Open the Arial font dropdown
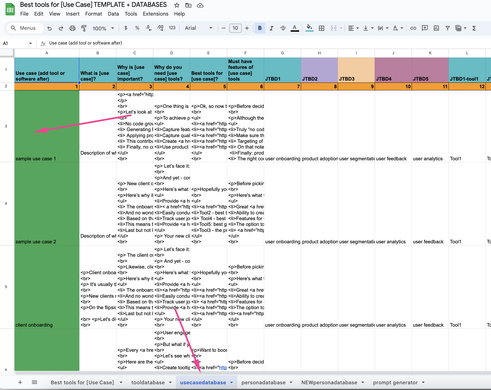 (x=199, y=28)
